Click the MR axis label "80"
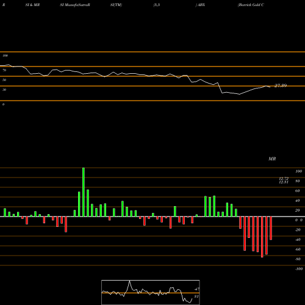The height and width of the screenshot is (305, 305). click(298, 181)
